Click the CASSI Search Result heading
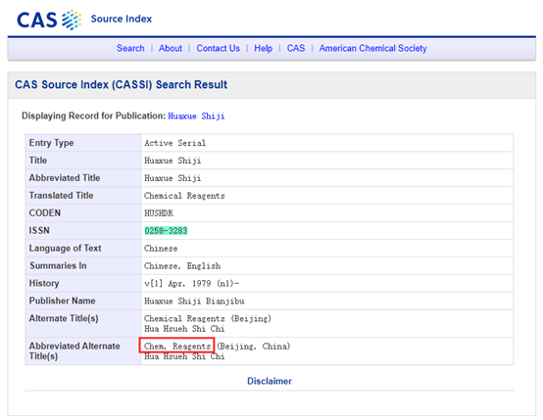 122,84
